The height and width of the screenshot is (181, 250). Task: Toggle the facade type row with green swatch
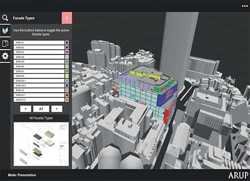coord(41,71)
